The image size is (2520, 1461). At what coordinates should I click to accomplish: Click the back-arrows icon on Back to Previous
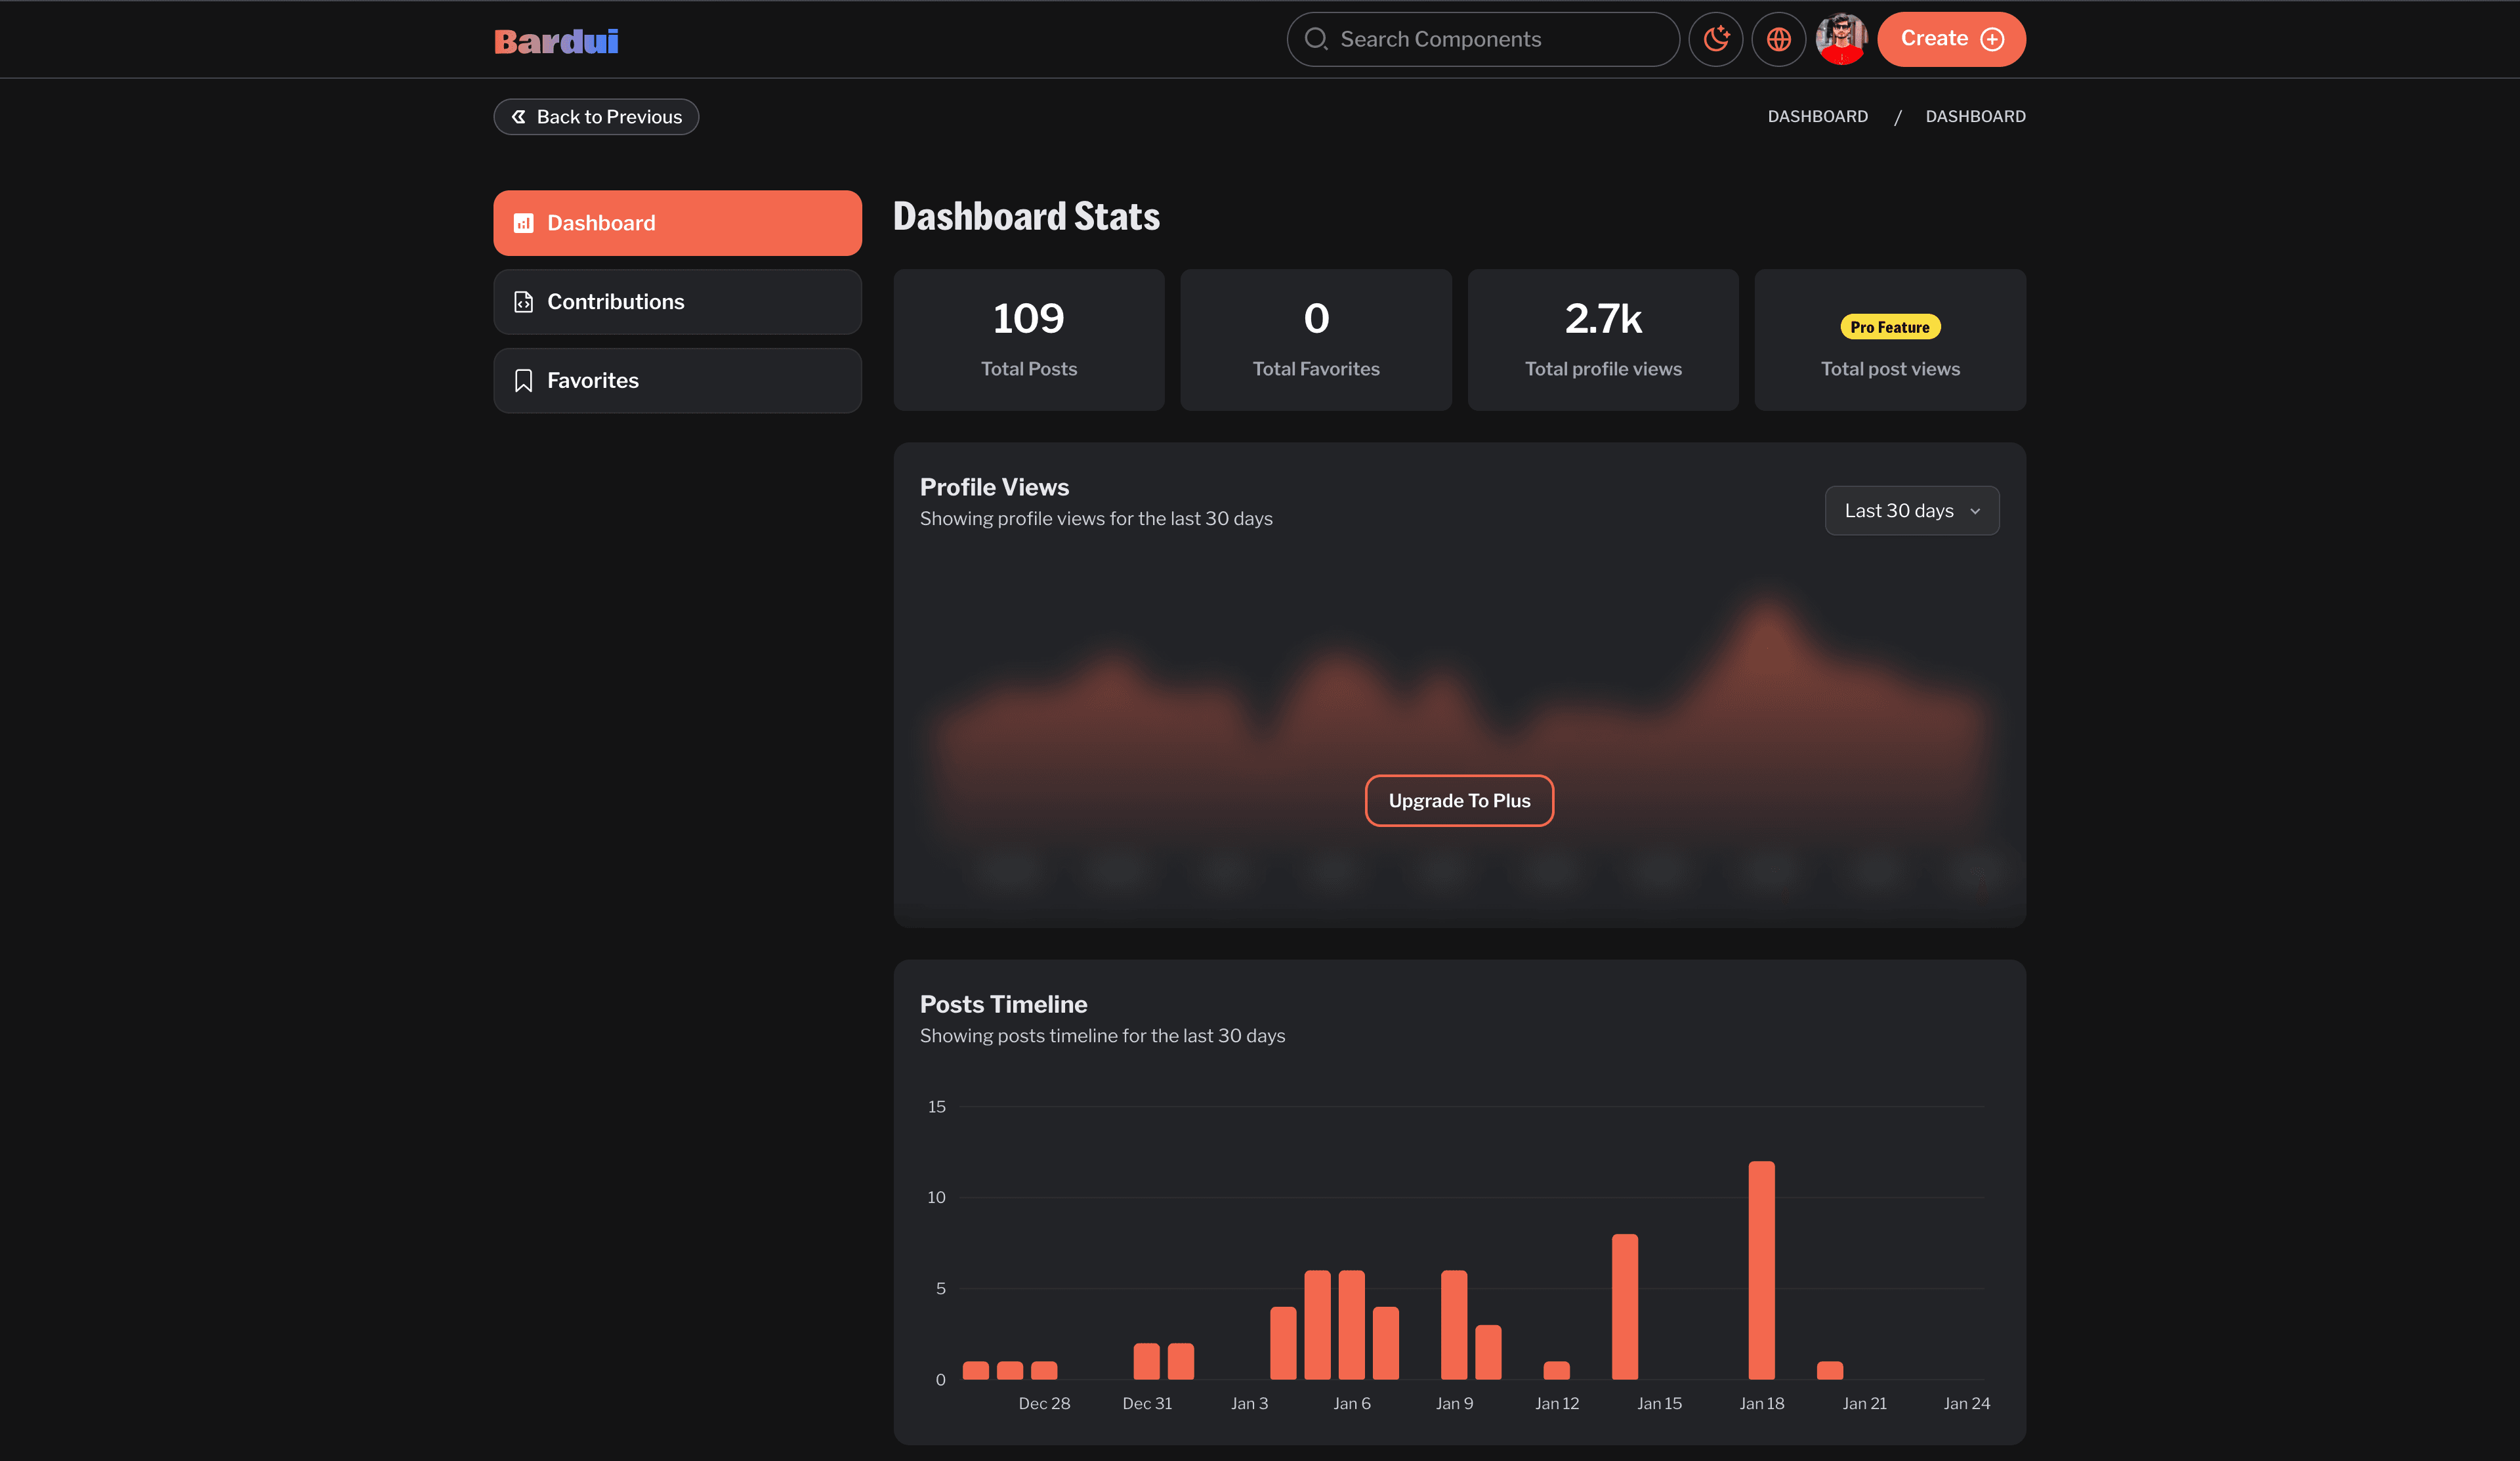click(x=518, y=116)
